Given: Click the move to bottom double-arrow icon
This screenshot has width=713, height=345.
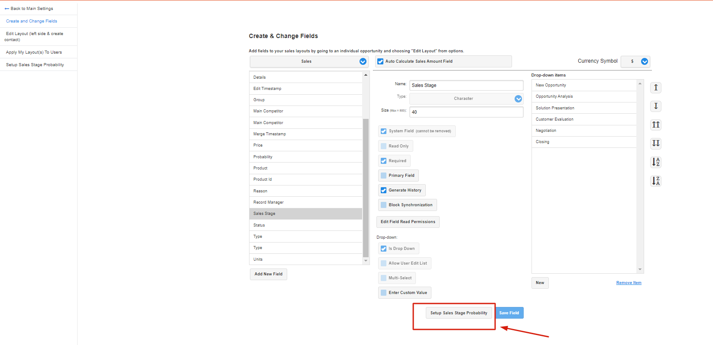Looking at the screenshot, I should tap(656, 144).
